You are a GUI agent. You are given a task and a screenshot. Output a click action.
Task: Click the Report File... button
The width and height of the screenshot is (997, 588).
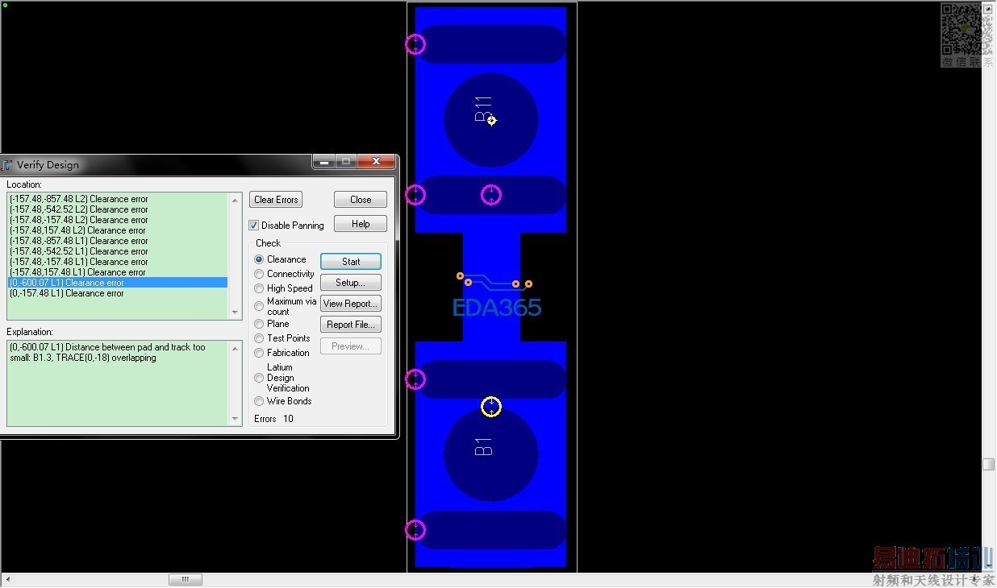[x=351, y=325]
